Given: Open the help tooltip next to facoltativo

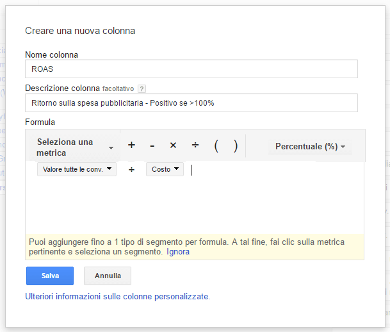Looking at the screenshot, I should coord(142,88).
